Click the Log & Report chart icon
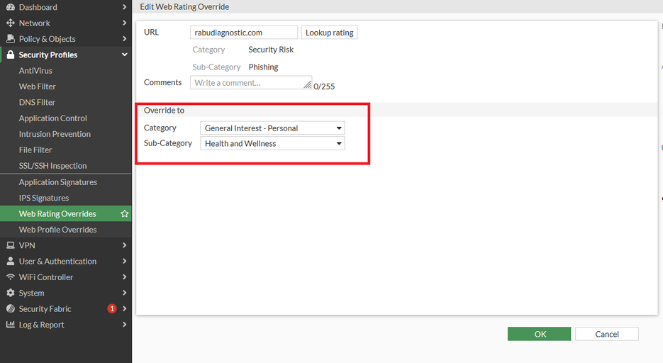 tap(11, 325)
